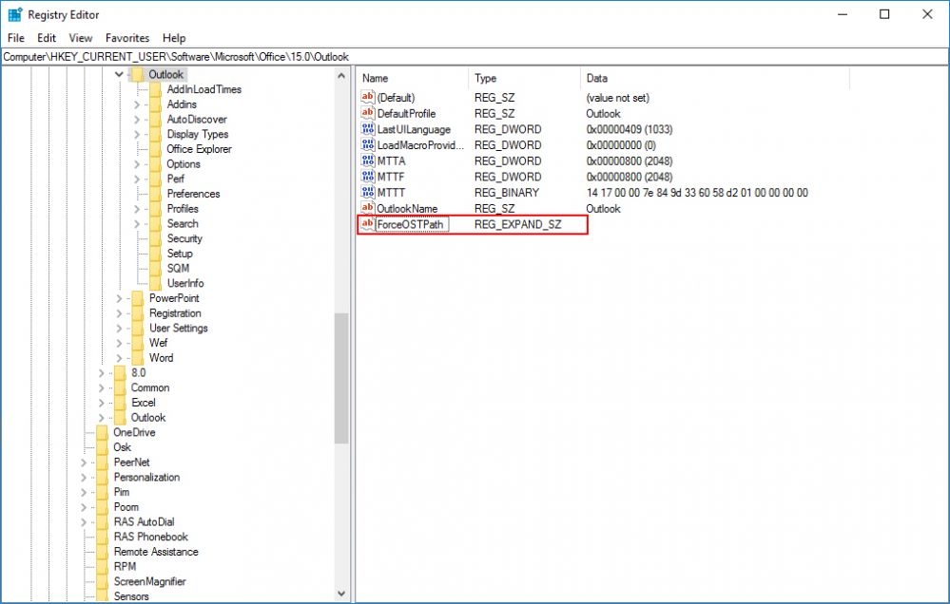Click the Data column header

(666, 78)
